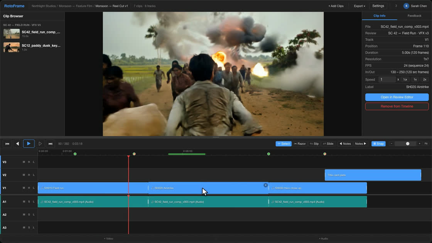Screen dimensions: 432x243
Task: Open the Sarah Chen user avatar
Action: tap(406, 6)
